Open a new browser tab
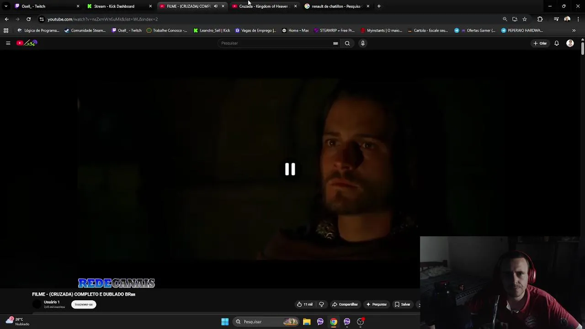 click(379, 6)
